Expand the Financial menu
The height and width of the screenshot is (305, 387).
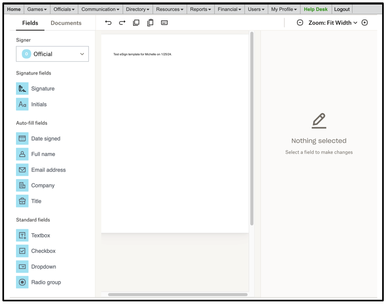229,9
